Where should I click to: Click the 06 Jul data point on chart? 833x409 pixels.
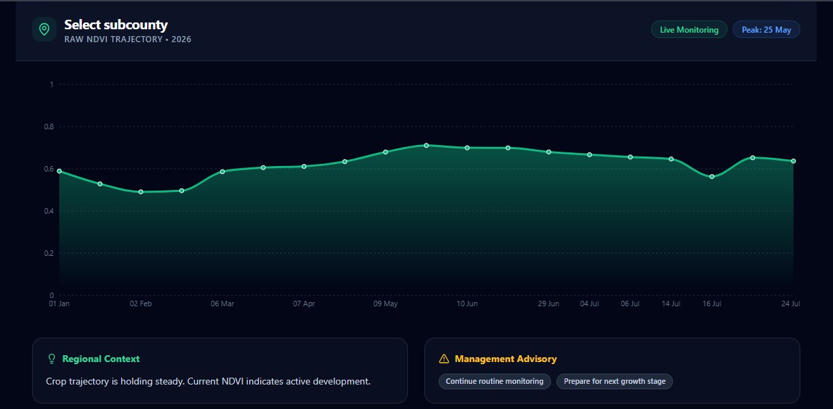(631, 157)
